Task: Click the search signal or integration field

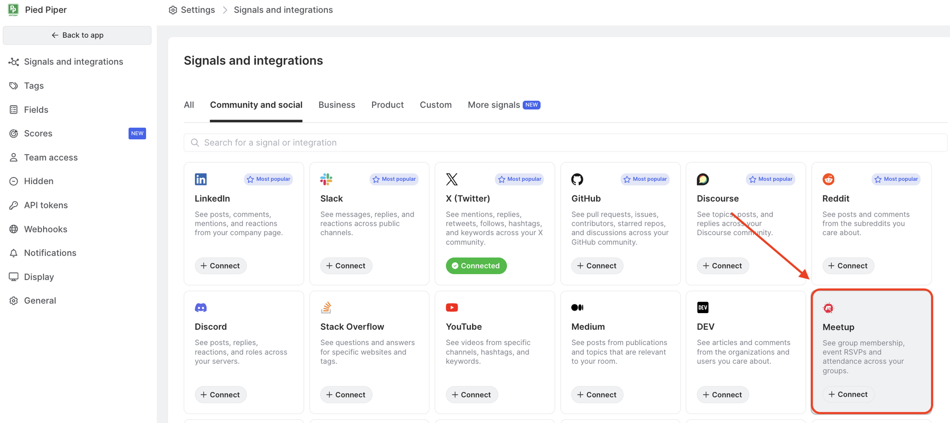Action: (565, 143)
